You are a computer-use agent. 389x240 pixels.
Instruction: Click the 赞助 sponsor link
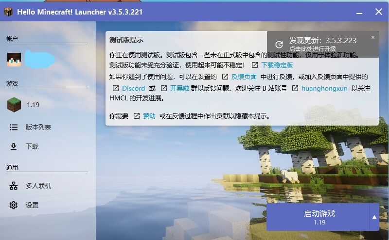click(149, 116)
